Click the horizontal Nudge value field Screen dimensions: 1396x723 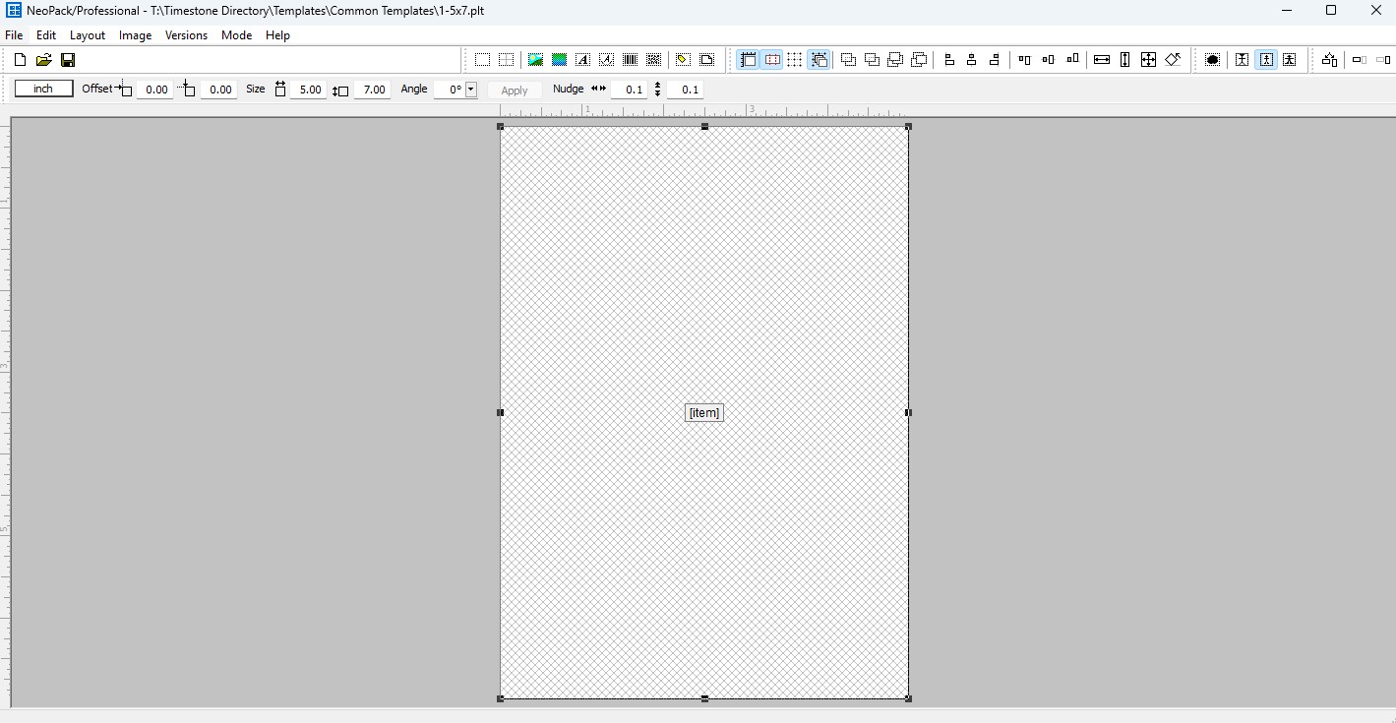tap(630, 90)
